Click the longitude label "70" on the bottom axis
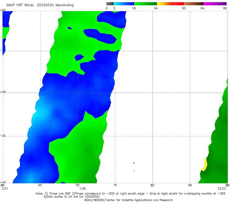 (77, 185)
